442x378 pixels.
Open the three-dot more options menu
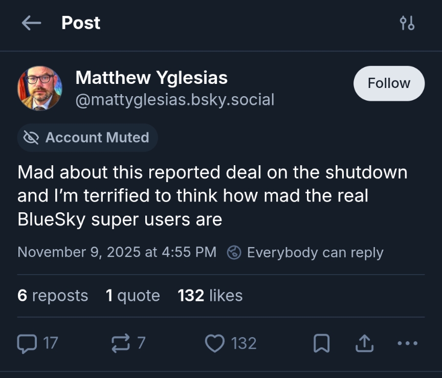pos(407,343)
